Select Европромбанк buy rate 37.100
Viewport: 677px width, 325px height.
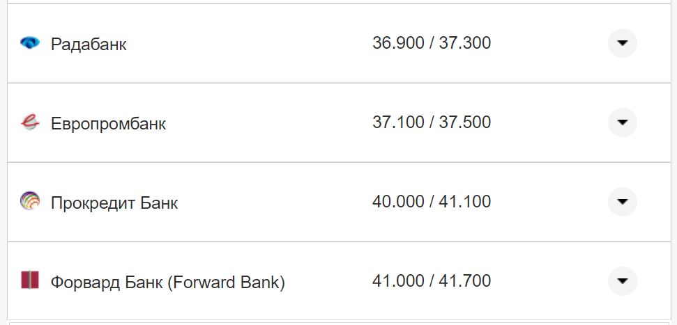(x=398, y=122)
